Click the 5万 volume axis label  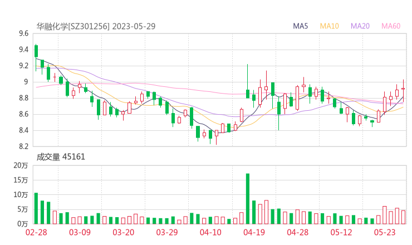click(x=23, y=209)
